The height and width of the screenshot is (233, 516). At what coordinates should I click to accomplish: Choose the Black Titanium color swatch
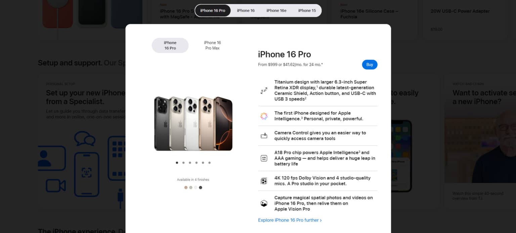pyautogui.click(x=201, y=187)
